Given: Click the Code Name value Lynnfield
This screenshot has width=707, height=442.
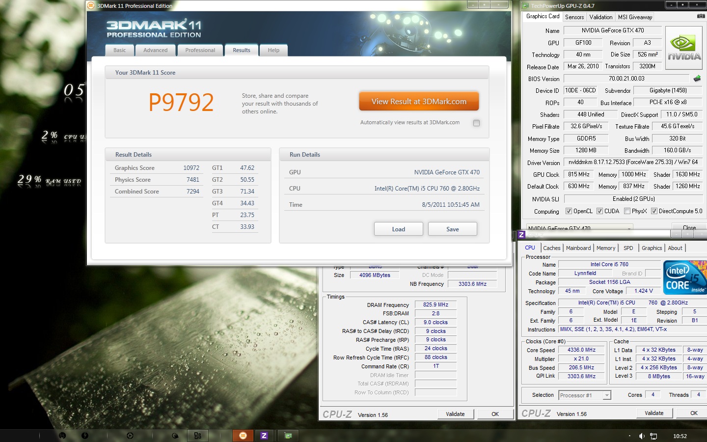Looking at the screenshot, I should click(585, 273).
